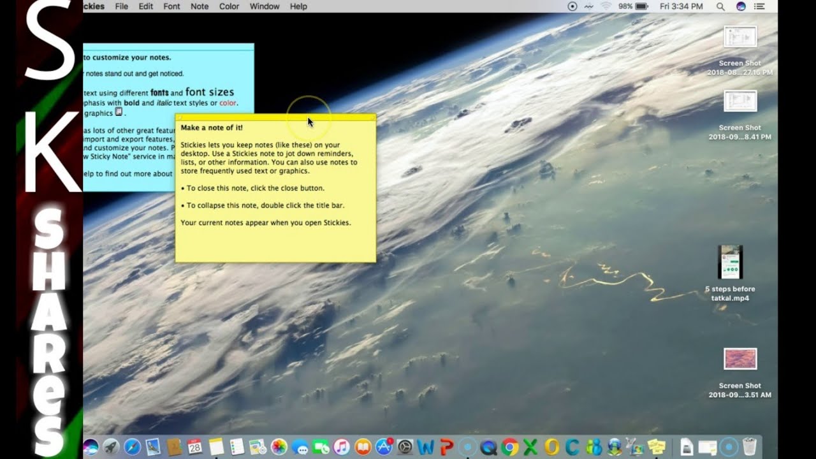This screenshot has height=459, width=816.
Task: Click "Make a note of it!" heading
Action: coord(212,127)
